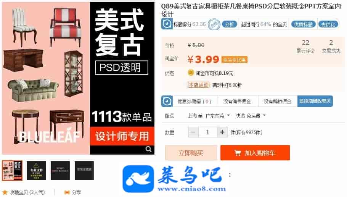Open the destination dropdown 广东东莞
Screen dimensions: 347x197
218,116
